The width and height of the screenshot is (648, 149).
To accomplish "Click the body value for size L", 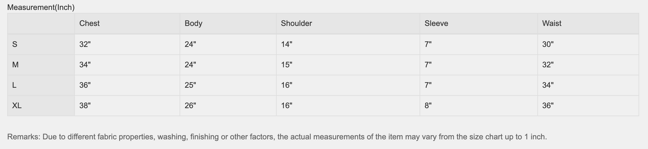I will [190, 85].
